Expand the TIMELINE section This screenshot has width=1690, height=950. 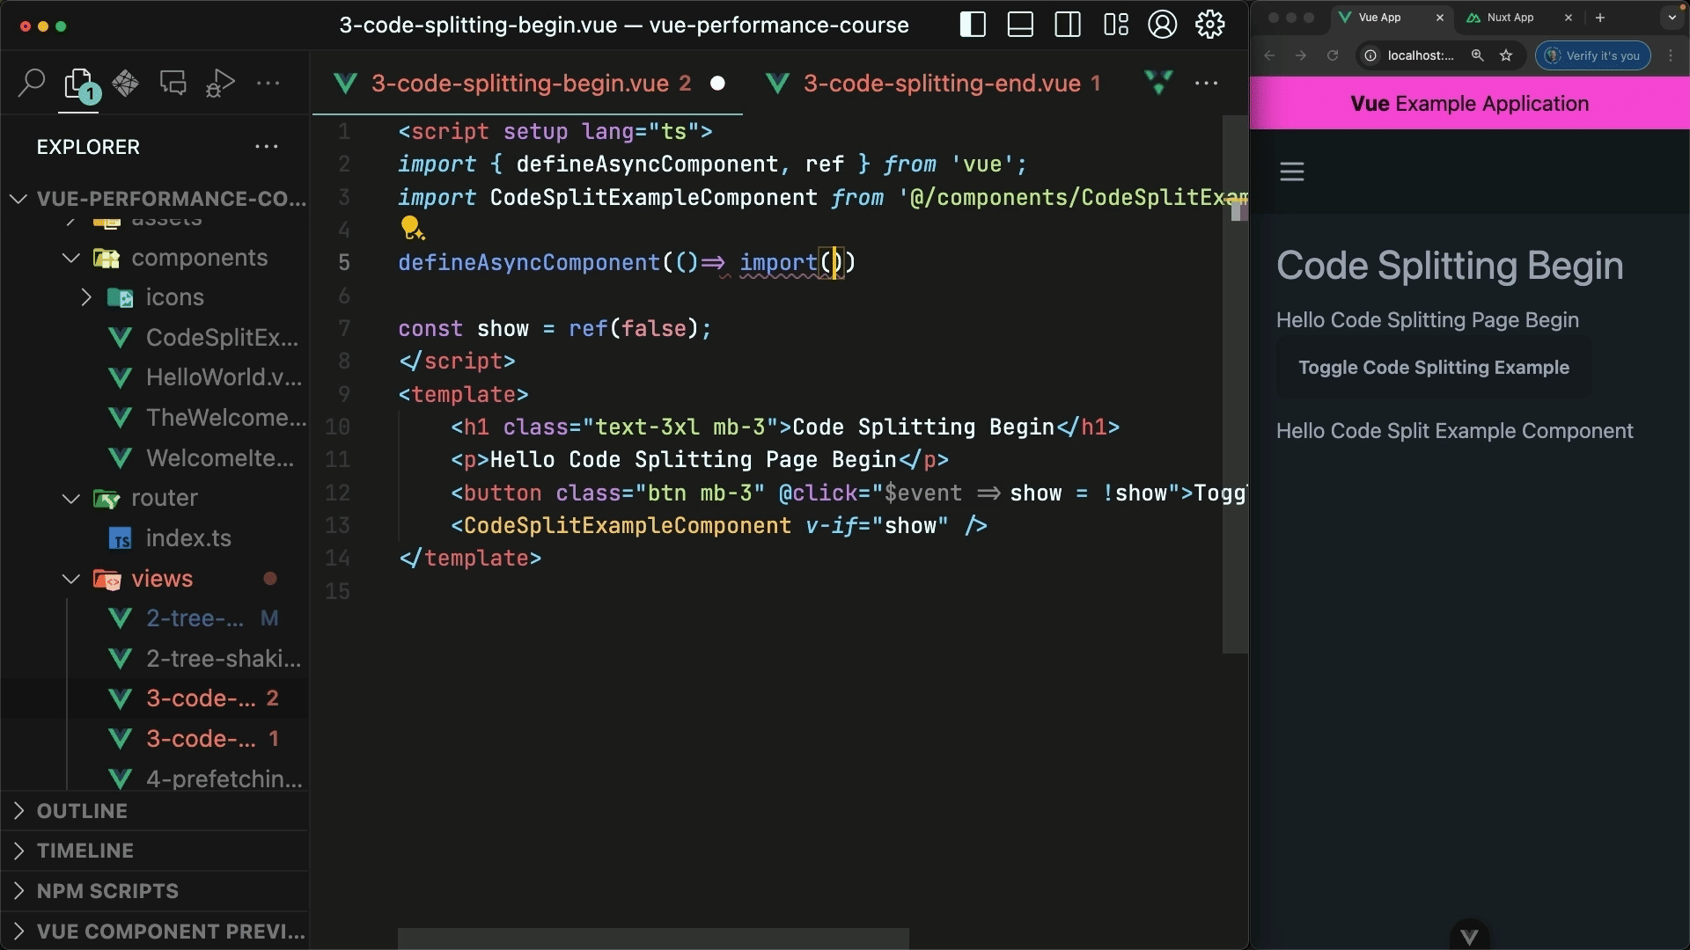point(155,851)
